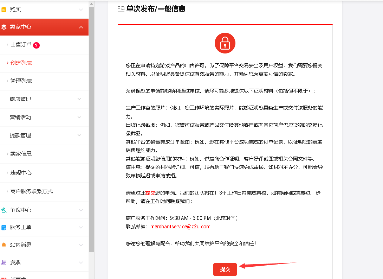Collapse the 卖家中心 section chevron
Image resolution: width=383 pixels, height=279 pixels.
pos(81,27)
